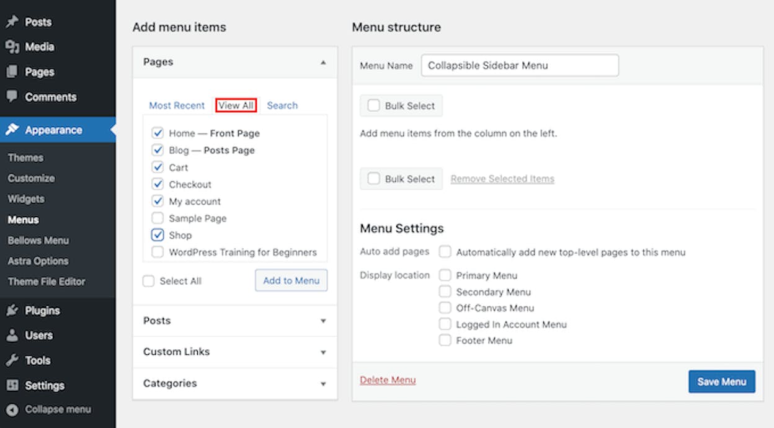Image resolution: width=774 pixels, height=428 pixels.
Task: Click the Collapse menu arrow icon
Action: click(12, 409)
